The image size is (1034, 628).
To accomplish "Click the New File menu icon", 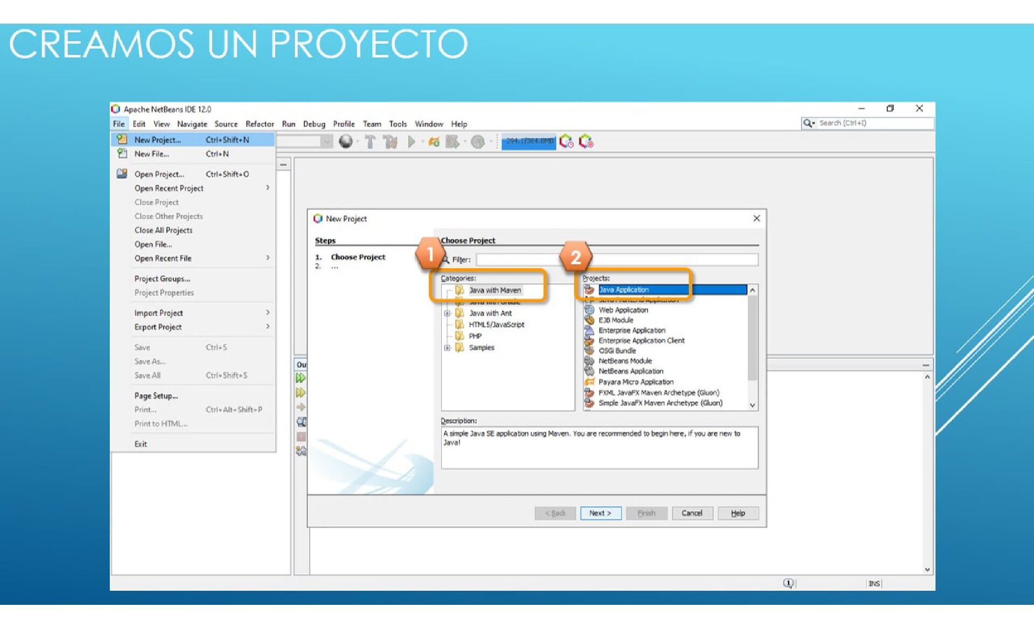I will [122, 153].
